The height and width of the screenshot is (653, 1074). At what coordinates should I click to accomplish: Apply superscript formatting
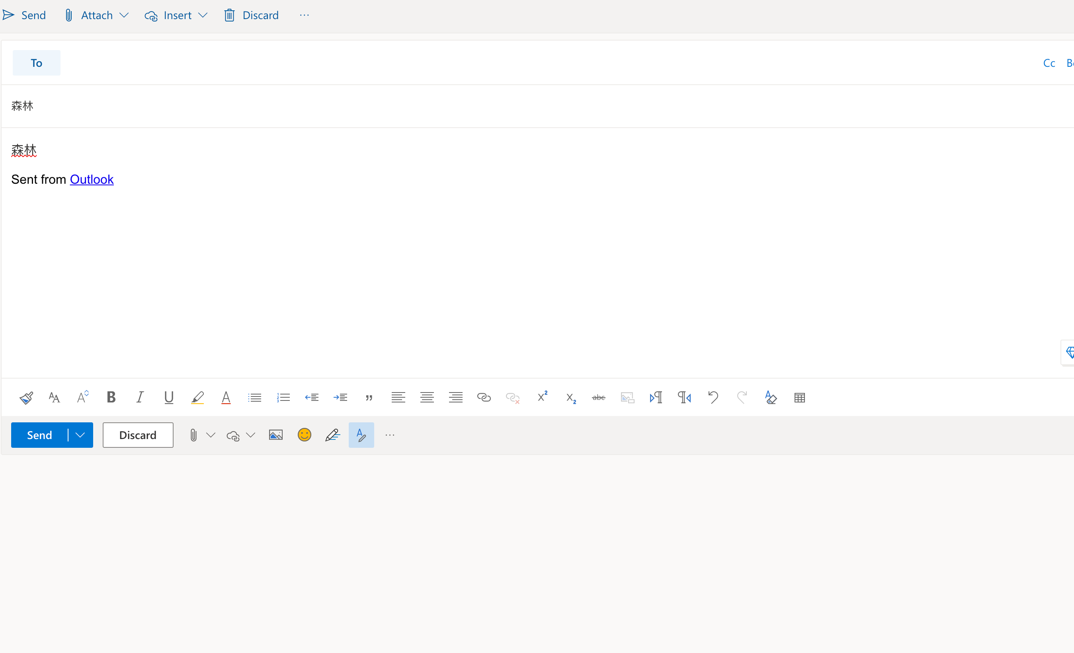click(x=542, y=397)
